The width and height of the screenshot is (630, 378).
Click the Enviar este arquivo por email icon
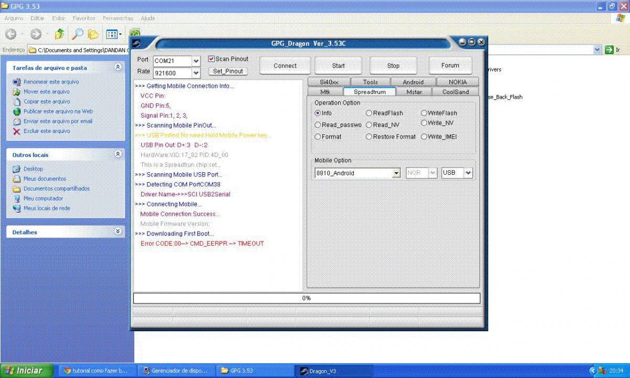[17, 121]
